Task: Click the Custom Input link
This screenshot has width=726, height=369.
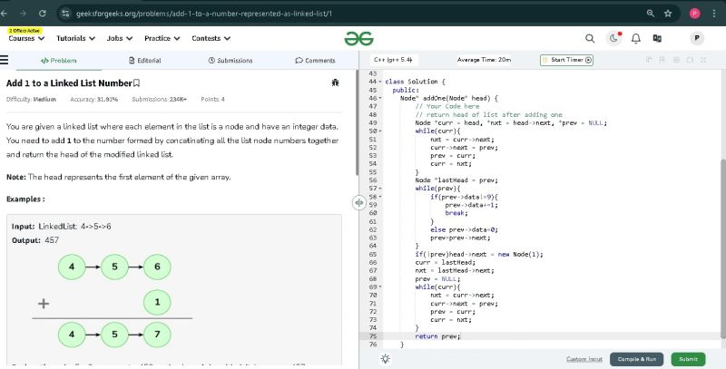Action: (x=584, y=359)
